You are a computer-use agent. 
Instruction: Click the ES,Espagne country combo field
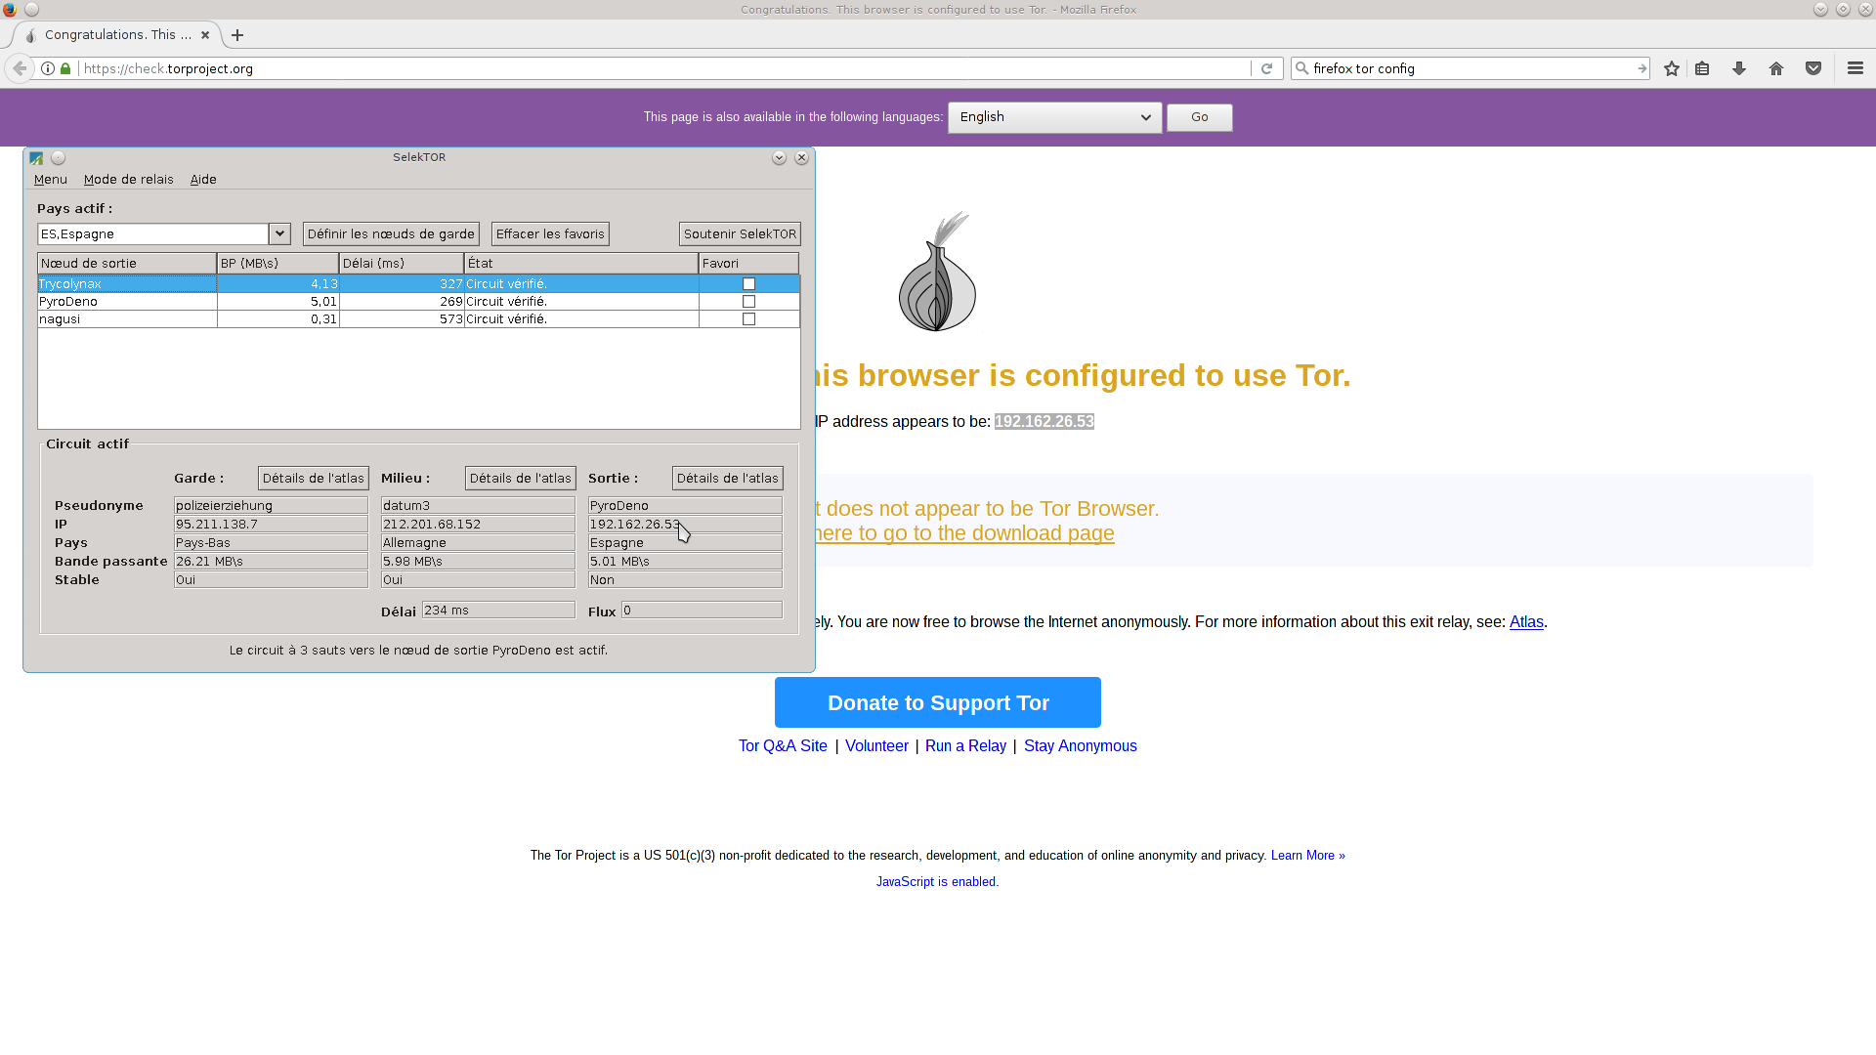[153, 233]
